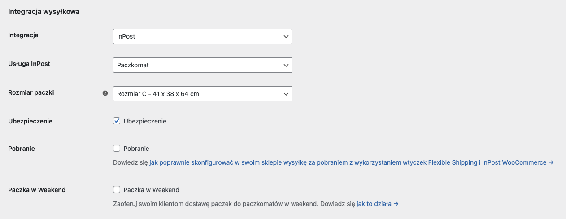Click the Integracja wysyłkowa section heading
Image resolution: width=566 pixels, height=219 pixels.
click(x=44, y=12)
